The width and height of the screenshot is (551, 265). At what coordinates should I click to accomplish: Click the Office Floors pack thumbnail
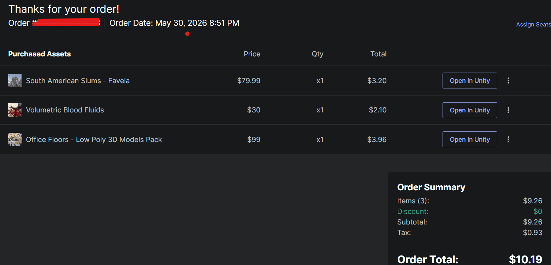(15, 140)
